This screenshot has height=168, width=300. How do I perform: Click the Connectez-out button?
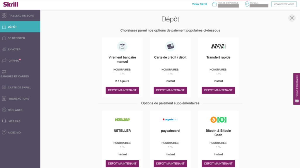pyautogui.click(x=284, y=4)
